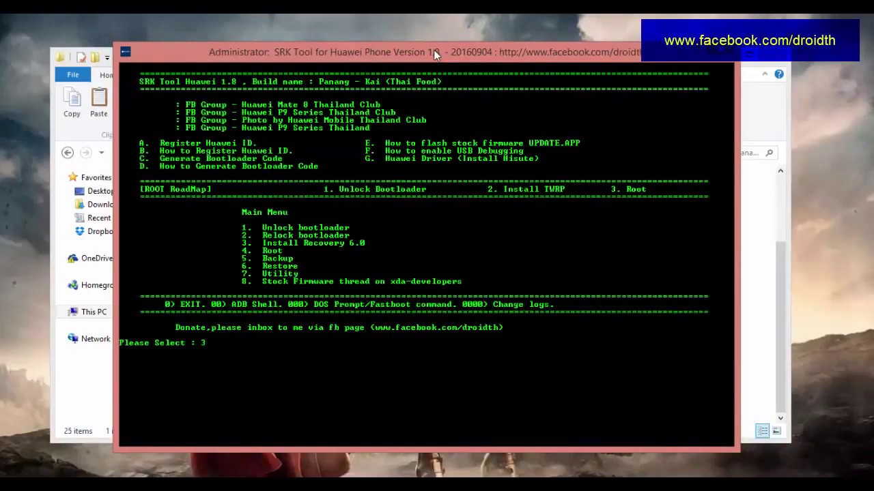This screenshot has width=874, height=491.
Task: Click the Copy icon in File Explorer ribbon
Action: click(x=72, y=103)
